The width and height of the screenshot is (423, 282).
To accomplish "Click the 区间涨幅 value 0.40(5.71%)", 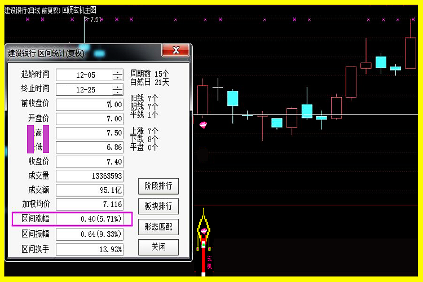I will [90, 219].
